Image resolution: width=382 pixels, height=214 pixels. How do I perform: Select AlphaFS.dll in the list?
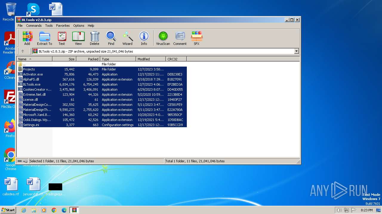point(102,79)
